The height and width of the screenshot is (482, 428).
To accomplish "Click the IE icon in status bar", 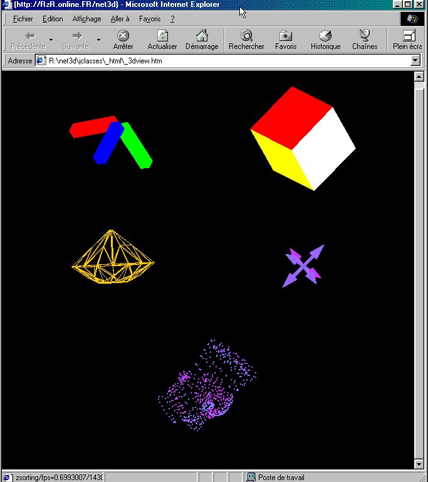I will tap(8, 478).
